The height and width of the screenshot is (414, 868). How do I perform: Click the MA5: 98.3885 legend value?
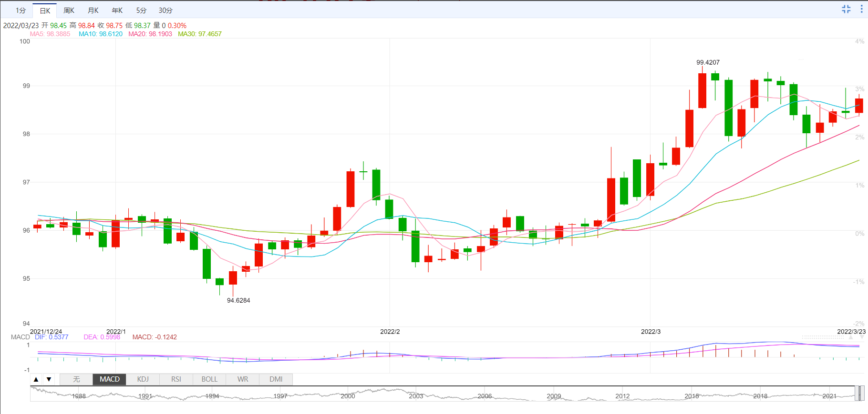tap(50, 34)
